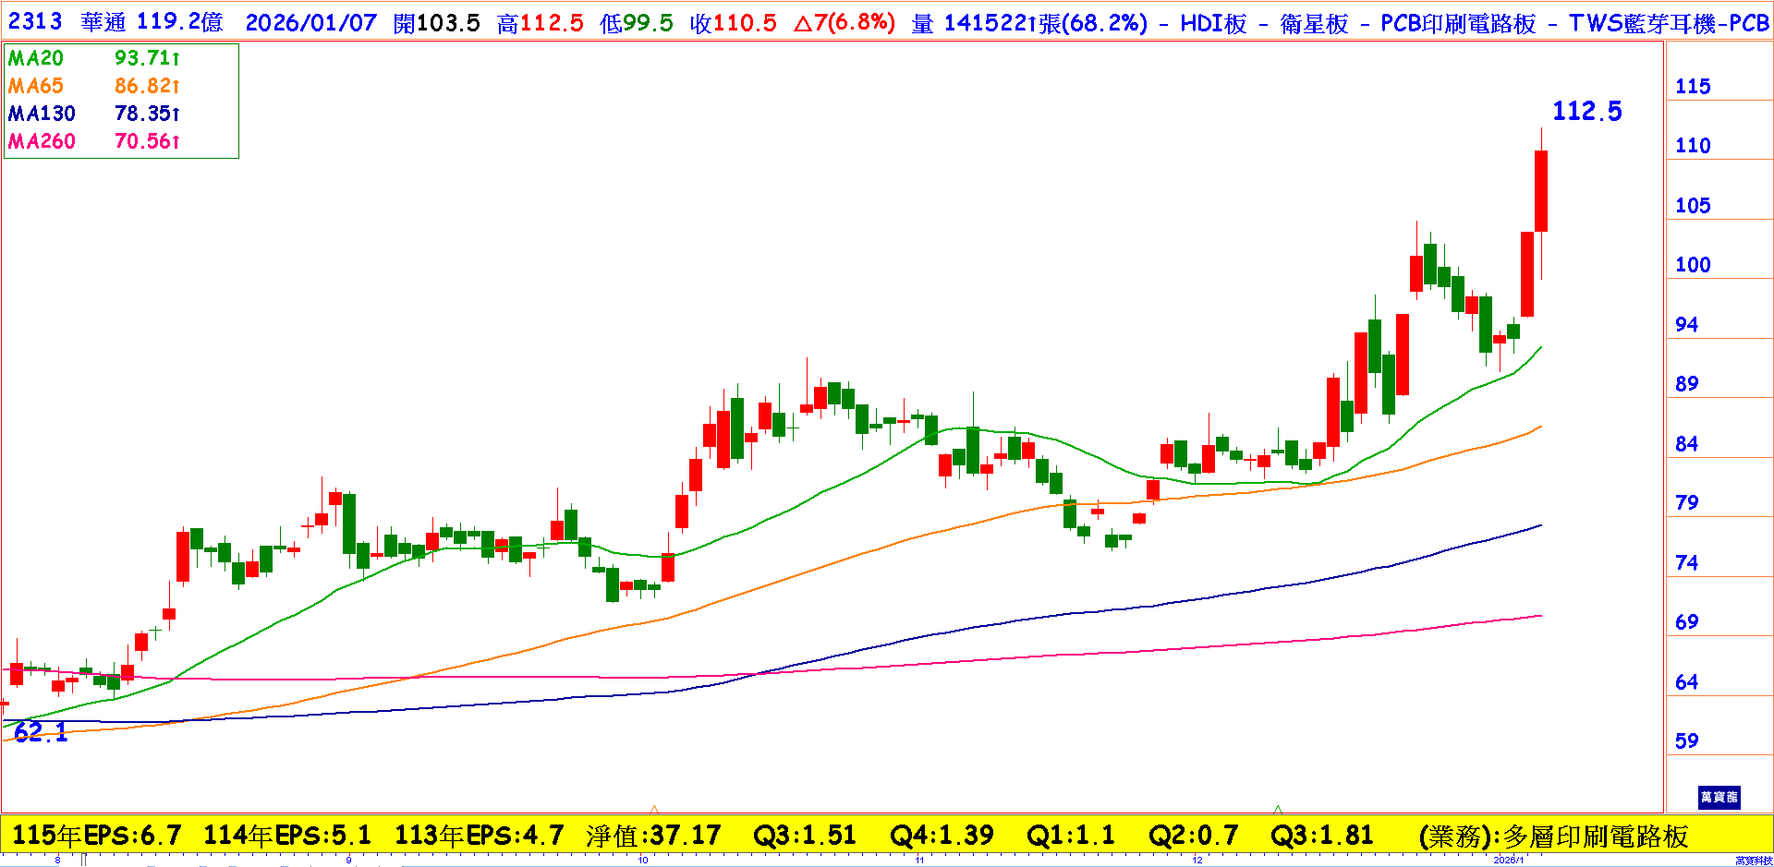Click the 62.1 low price label

[41, 732]
